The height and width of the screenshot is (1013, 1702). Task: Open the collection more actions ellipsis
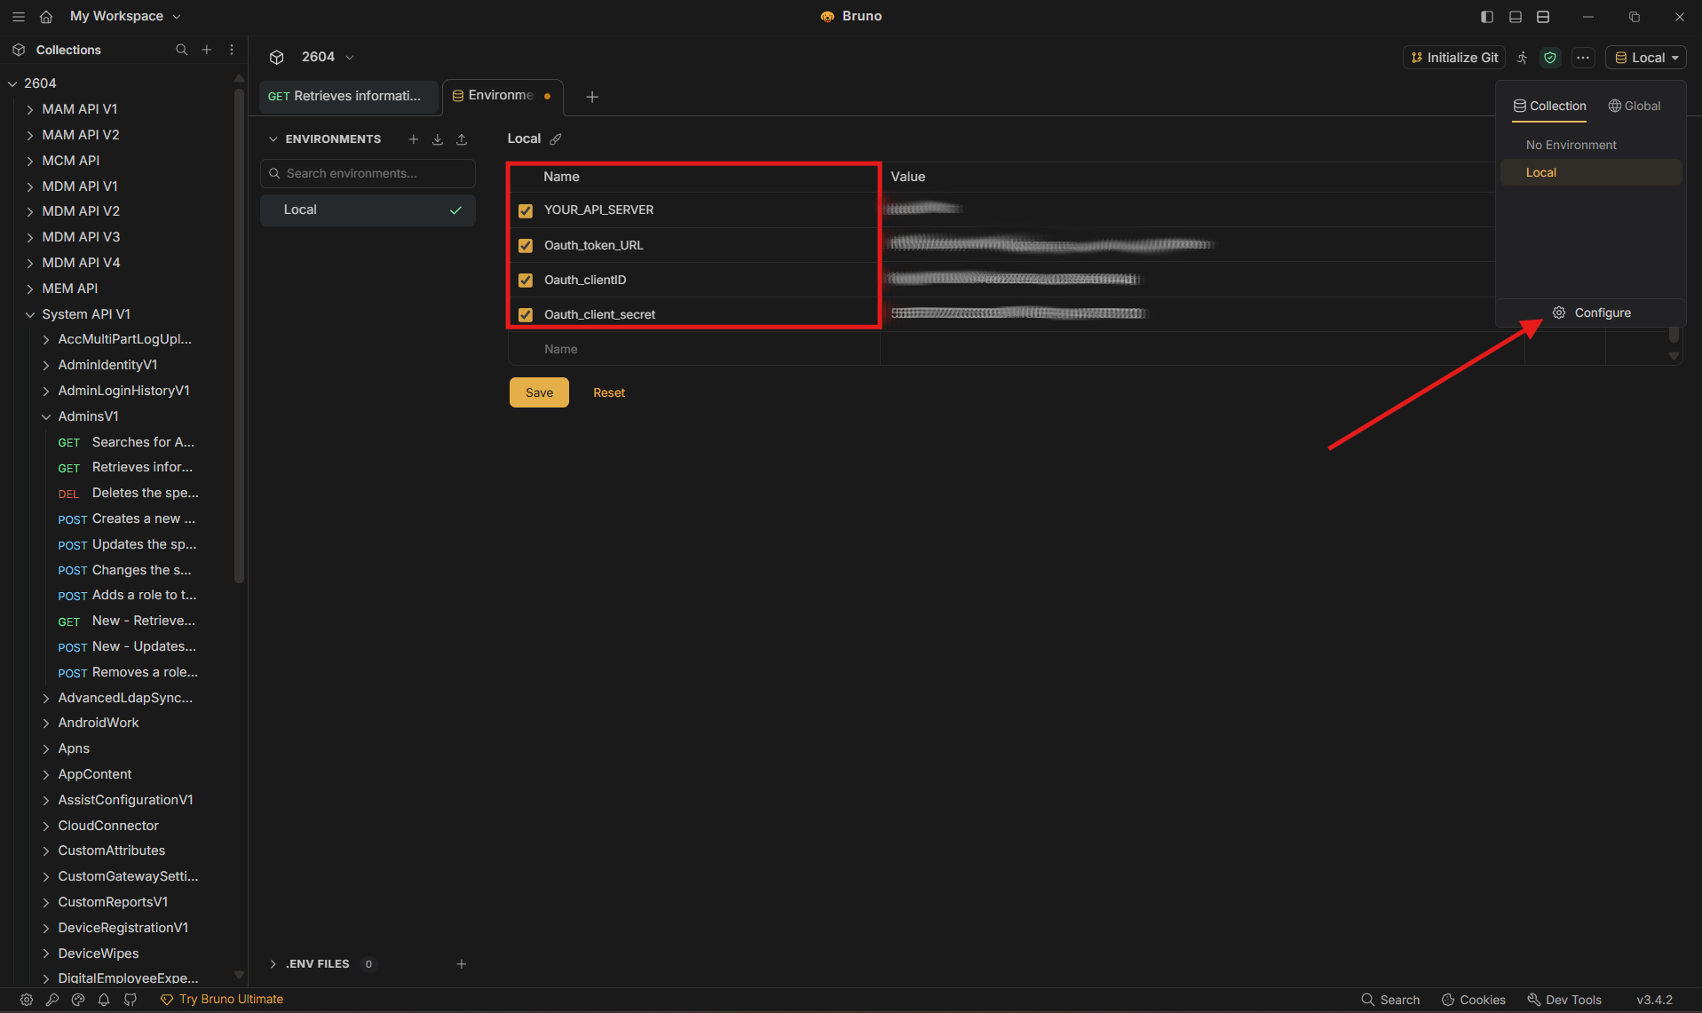click(x=1583, y=57)
